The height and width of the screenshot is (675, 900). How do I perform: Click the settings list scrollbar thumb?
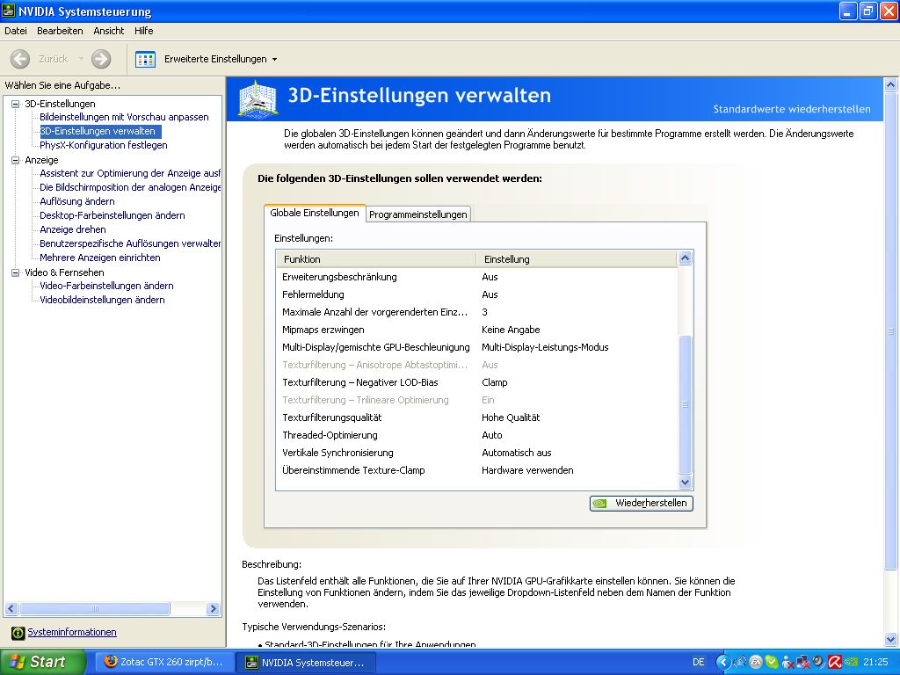(x=685, y=404)
